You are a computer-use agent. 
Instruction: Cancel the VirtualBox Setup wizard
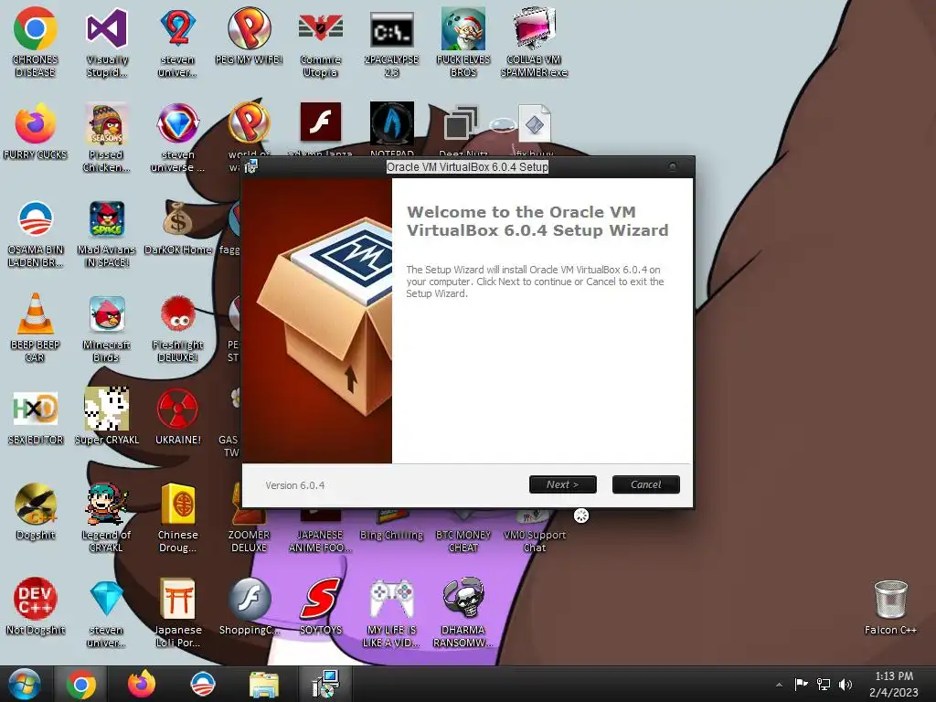pyautogui.click(x=646, y=484)
